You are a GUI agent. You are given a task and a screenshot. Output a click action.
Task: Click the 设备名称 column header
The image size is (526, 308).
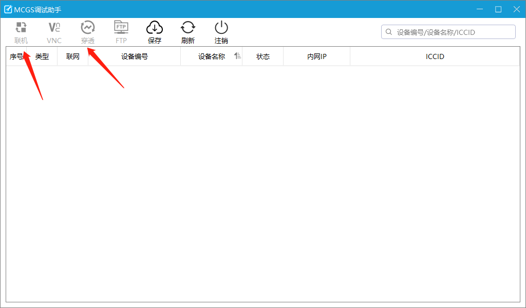(211, 56)
